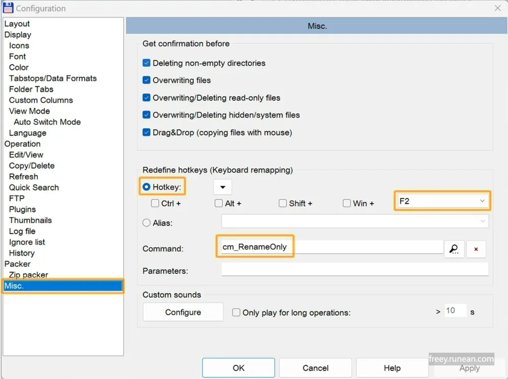Image resolution: width=508 pixels, height=379 pixels.
Task: Open Plugins settings
Action: (22, 209)
